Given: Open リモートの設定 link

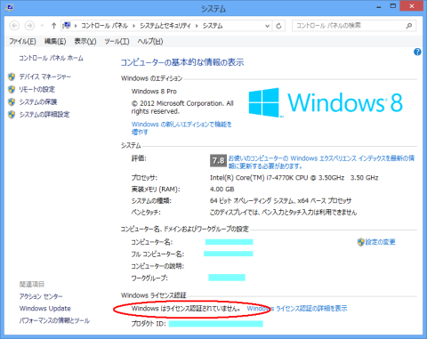Looking at the screenshot, I should click(37, 89).
